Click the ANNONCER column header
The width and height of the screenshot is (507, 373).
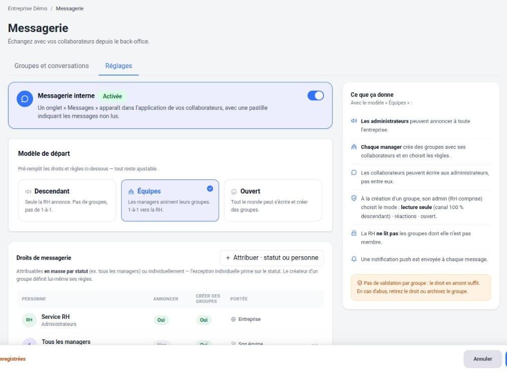165,299
